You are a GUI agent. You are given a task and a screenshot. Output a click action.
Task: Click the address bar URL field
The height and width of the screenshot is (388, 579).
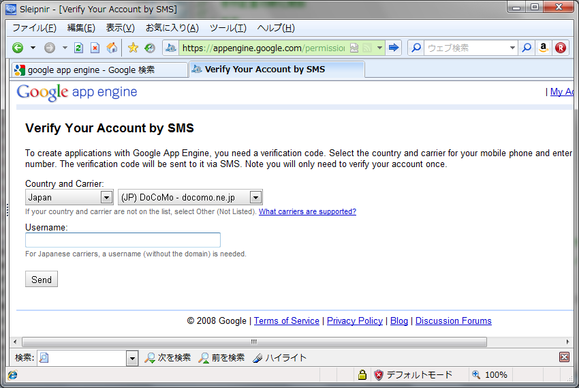click(264, 48)
